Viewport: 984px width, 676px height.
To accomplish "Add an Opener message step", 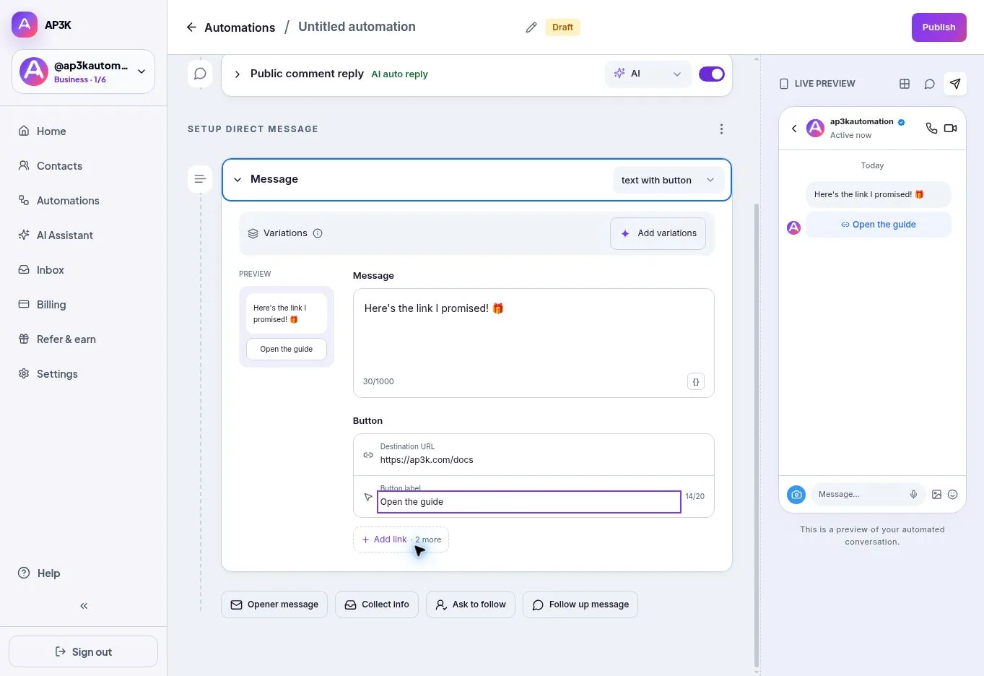I will [274, 604].
